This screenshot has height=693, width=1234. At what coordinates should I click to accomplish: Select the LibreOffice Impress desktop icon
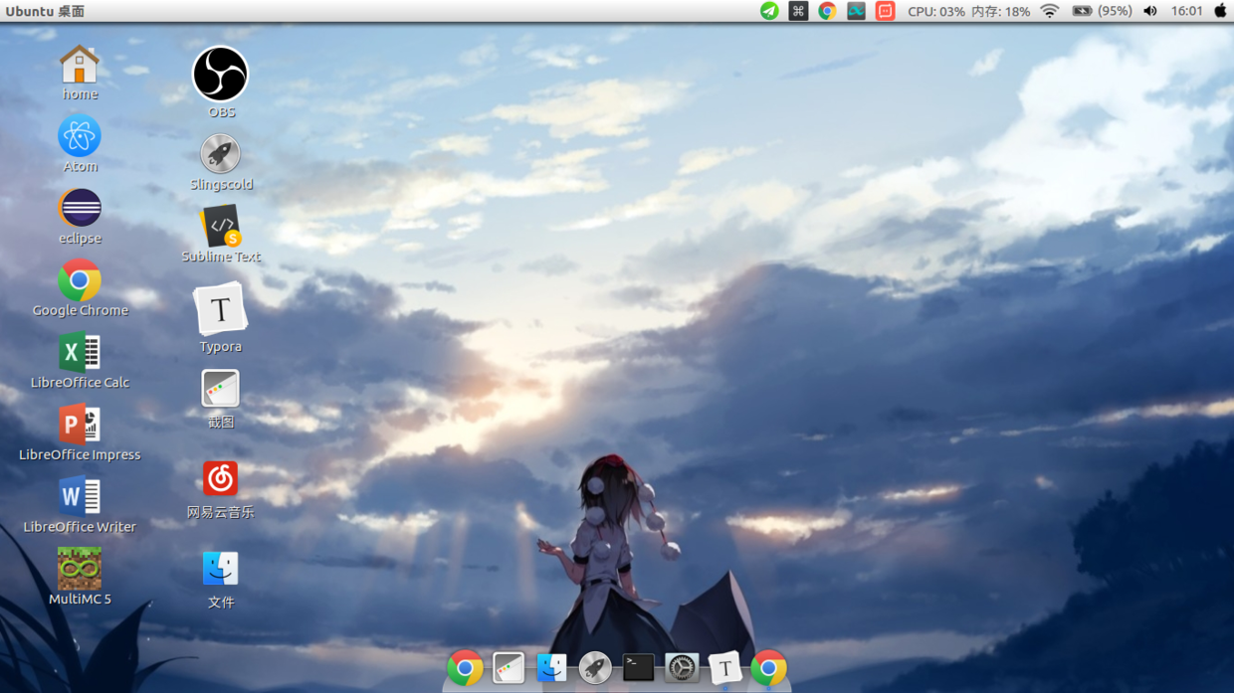pos(80,425)
